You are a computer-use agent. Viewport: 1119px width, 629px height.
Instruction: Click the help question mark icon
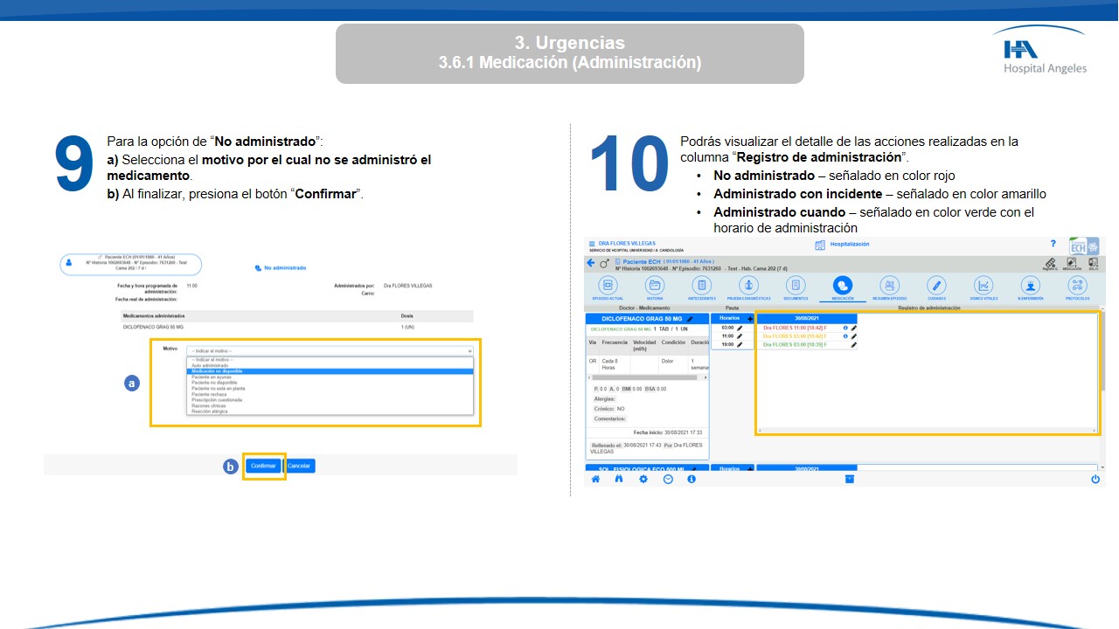(1053, 244)
